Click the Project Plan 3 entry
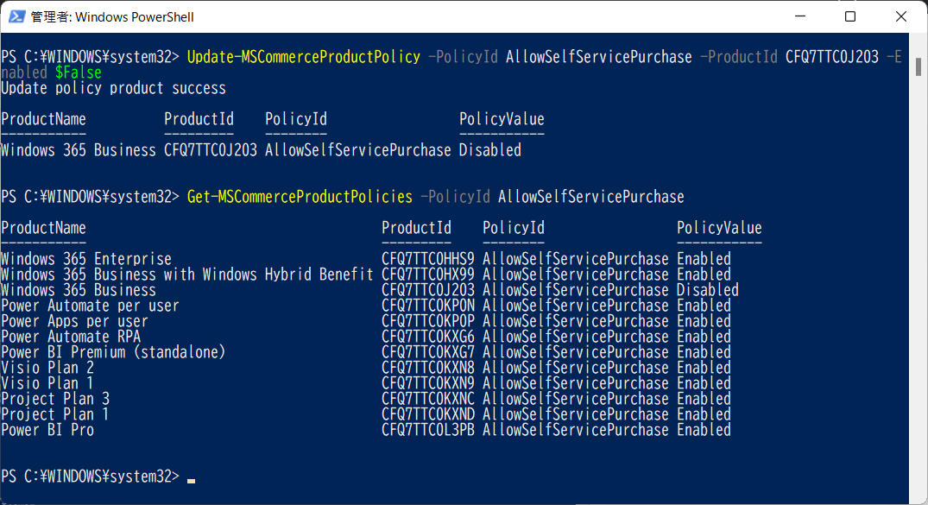 pos(55,399)
